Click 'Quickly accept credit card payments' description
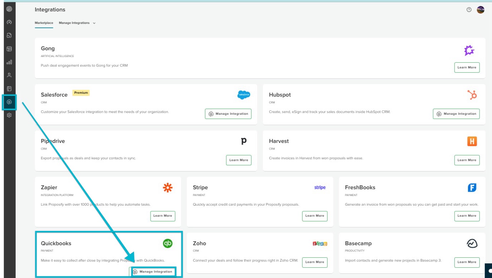This screenshot has height=278, width=492. pos(246,205)
